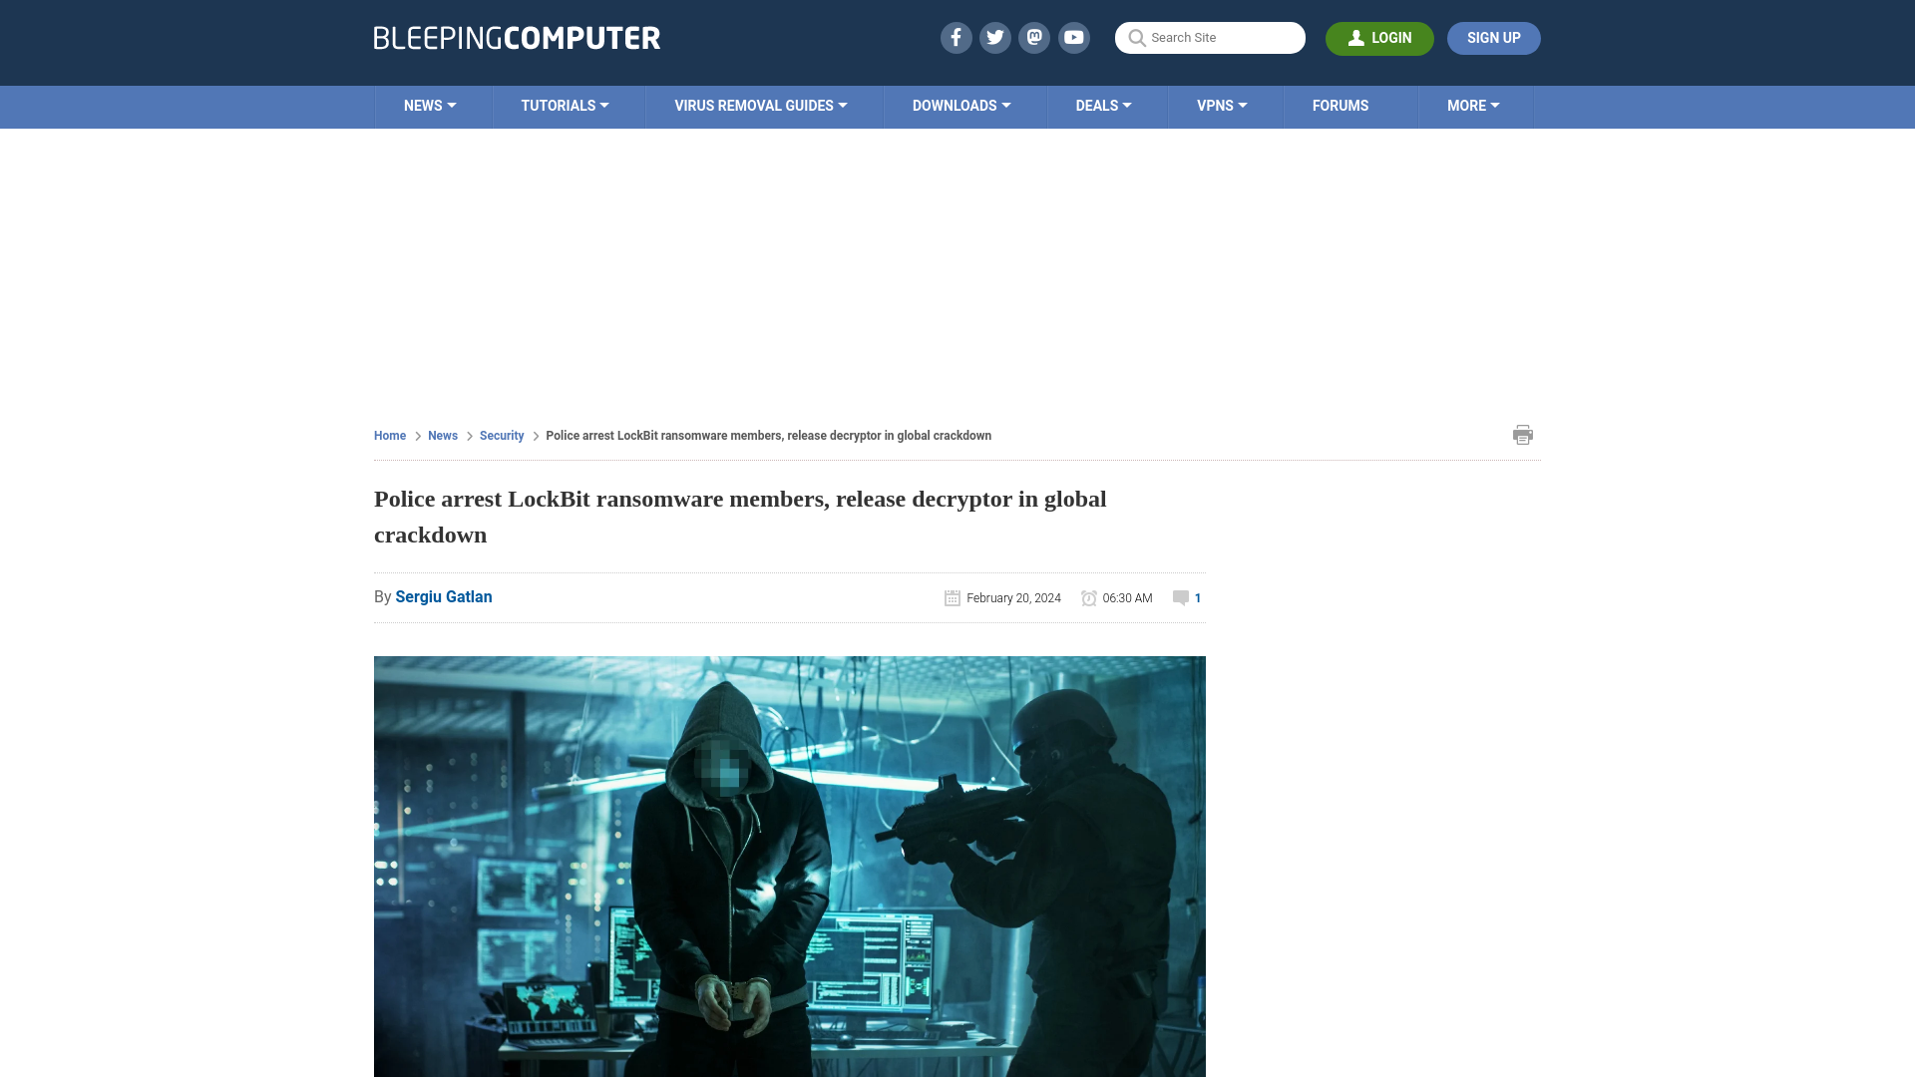
Task: Click the BleepingComputer YouTube icon
Action: [x=1073, y=37]
